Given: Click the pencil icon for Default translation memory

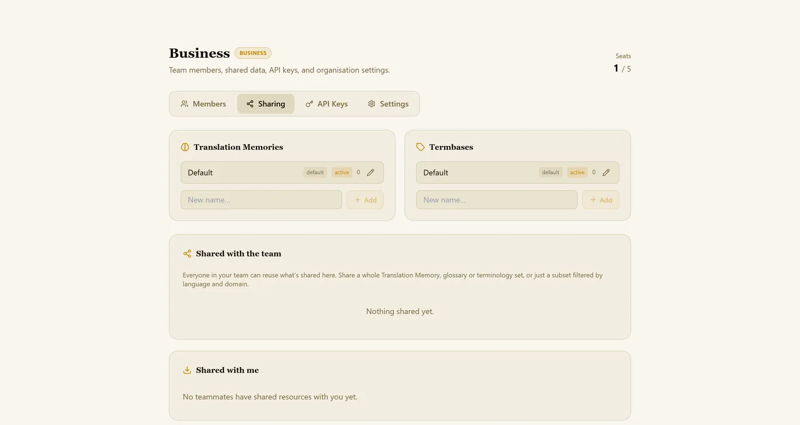Looking at the screenshot, I should coord(371,172).
